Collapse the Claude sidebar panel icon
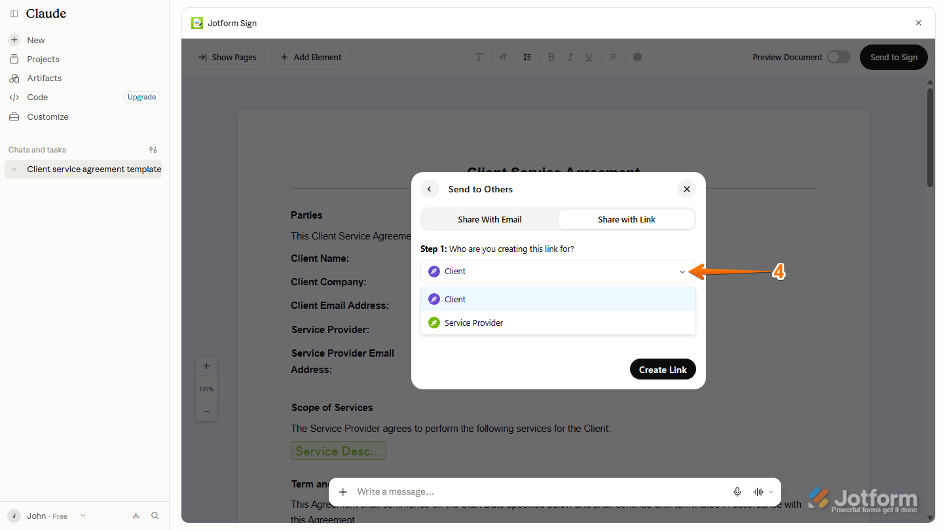 (x=14, y=14)
